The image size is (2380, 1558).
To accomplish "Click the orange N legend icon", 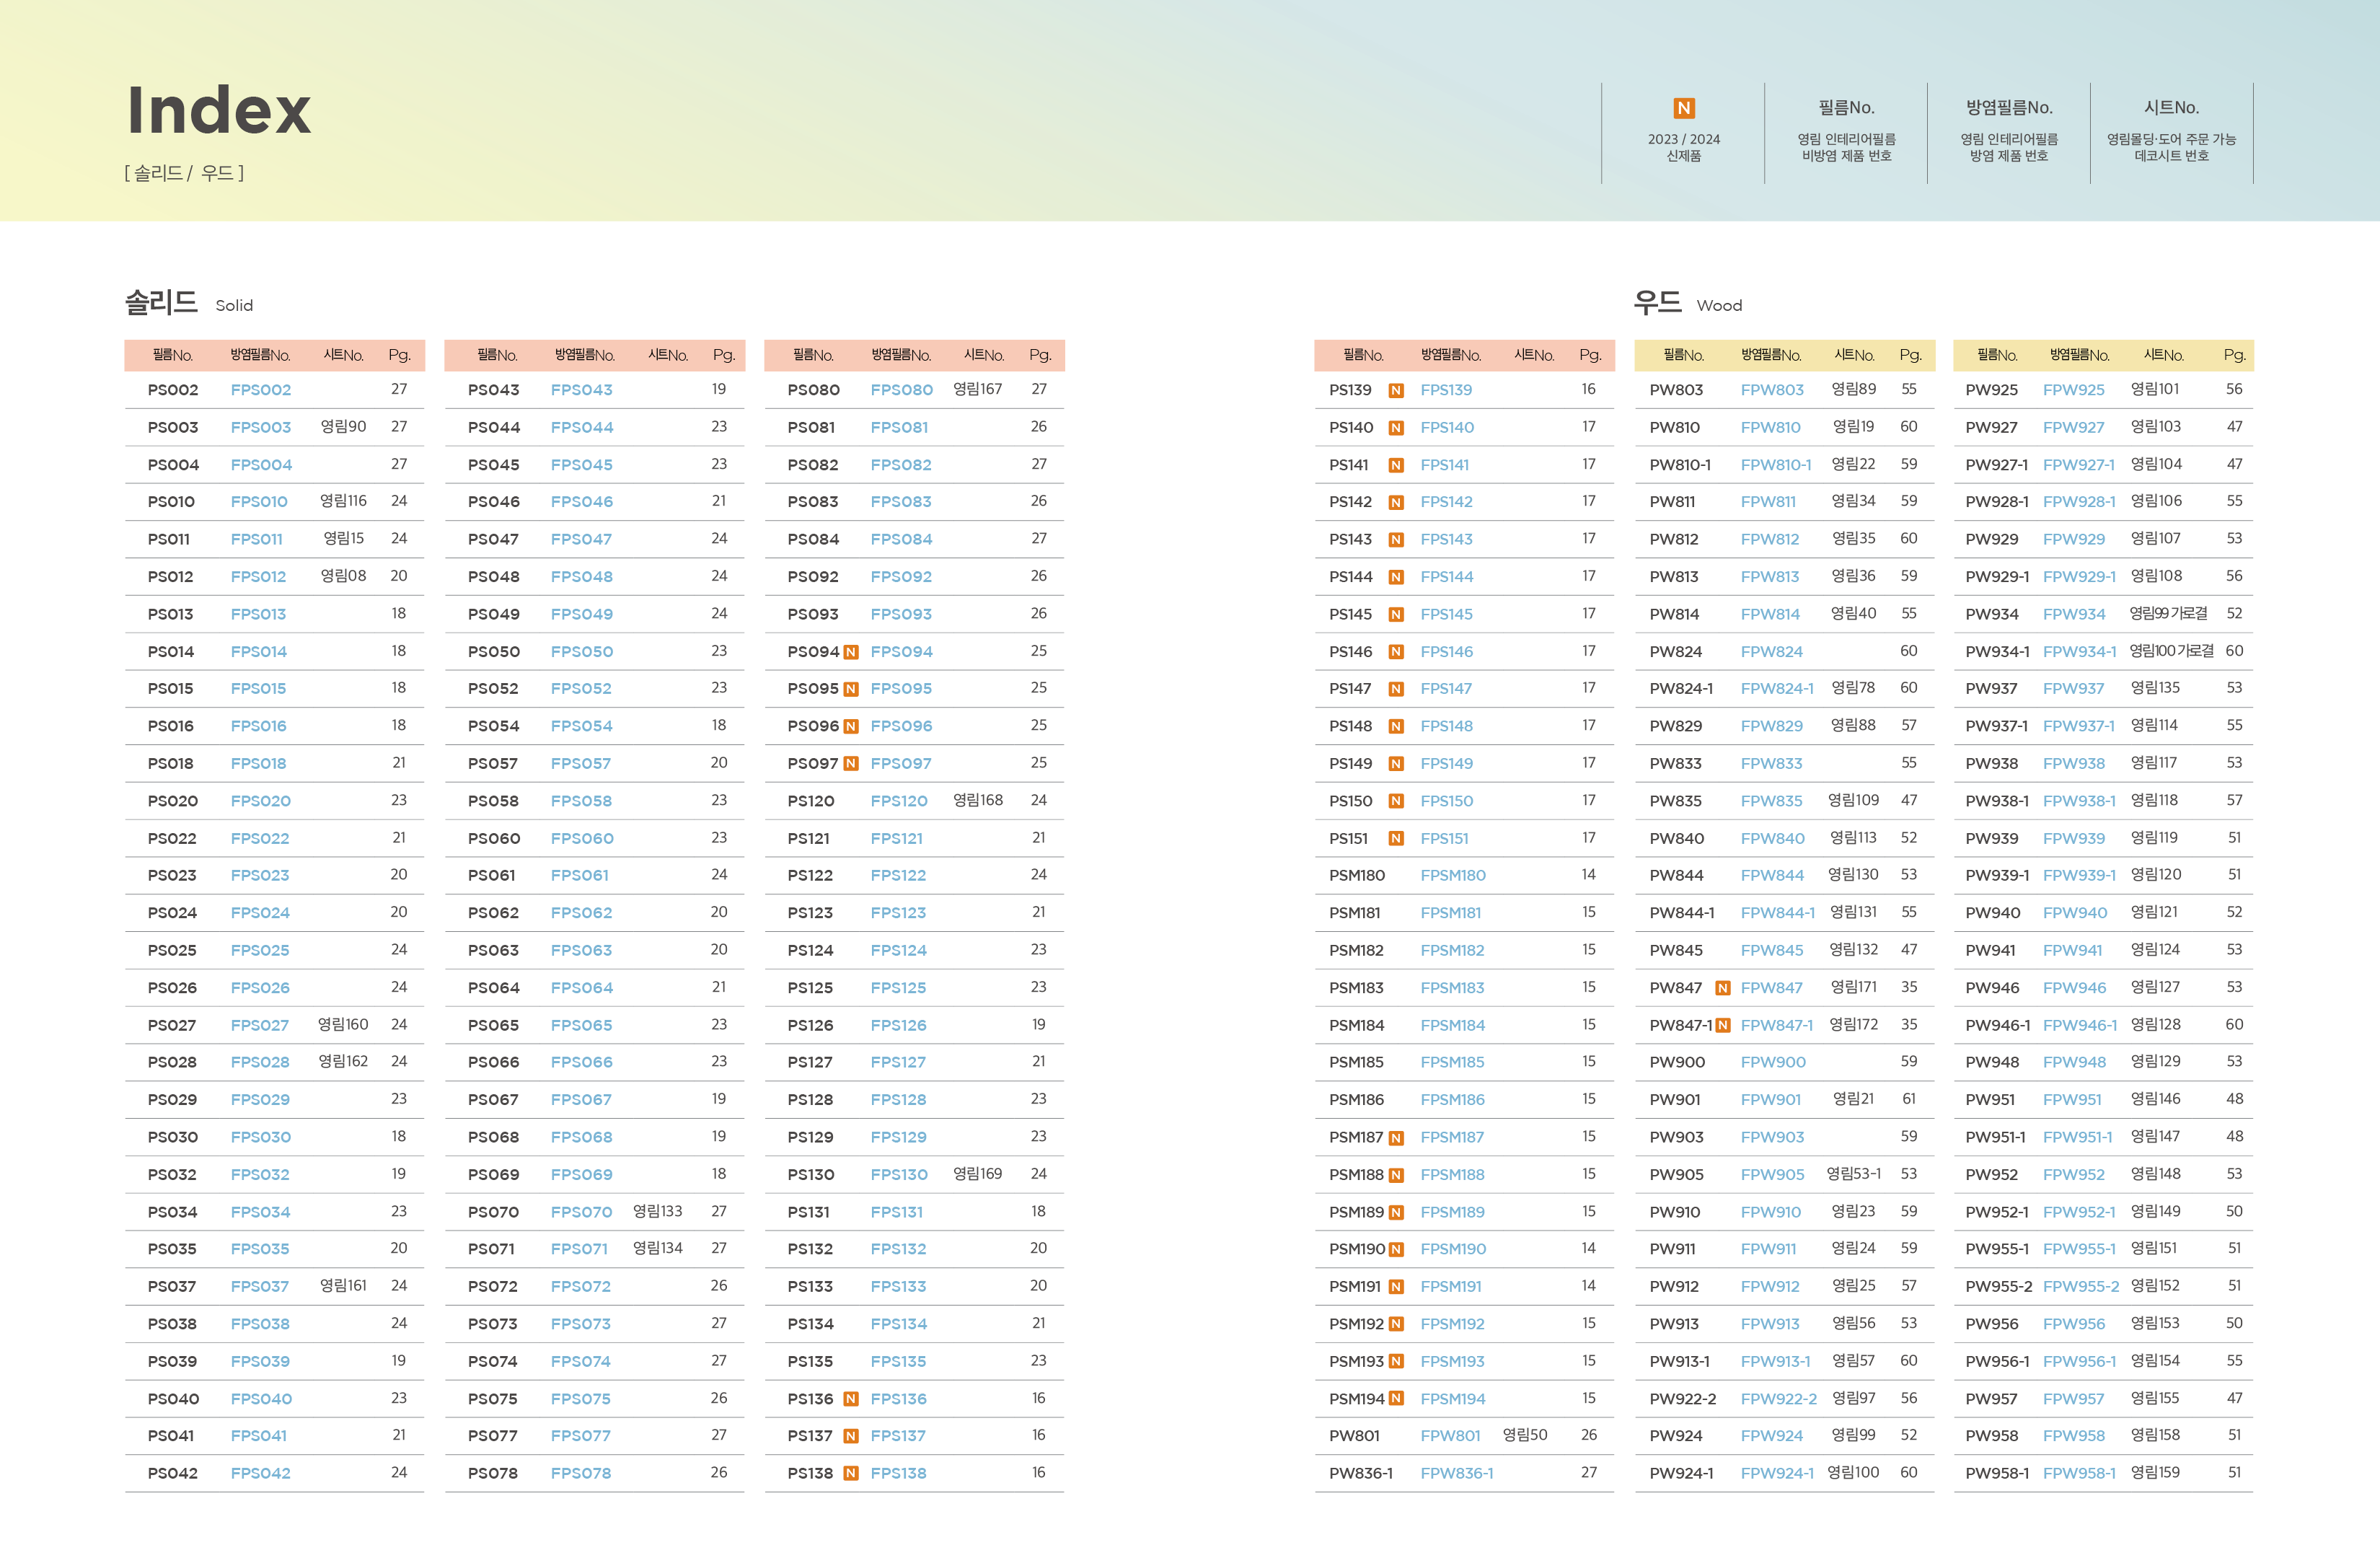I will pyautogui.click(x=1683, y=108).
